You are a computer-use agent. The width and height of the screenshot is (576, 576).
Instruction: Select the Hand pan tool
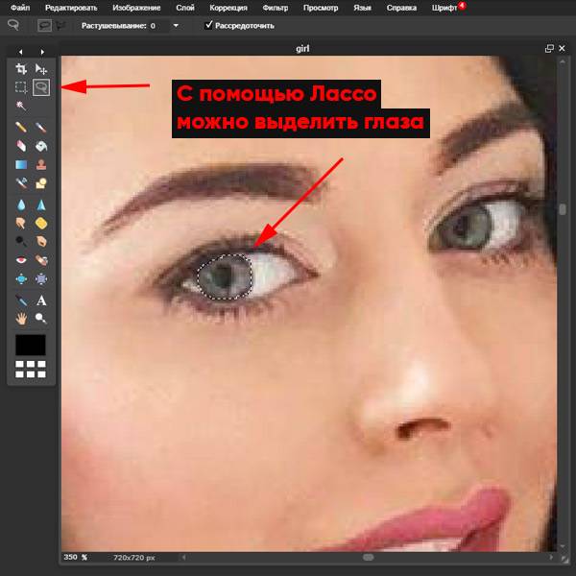[21, 319]
